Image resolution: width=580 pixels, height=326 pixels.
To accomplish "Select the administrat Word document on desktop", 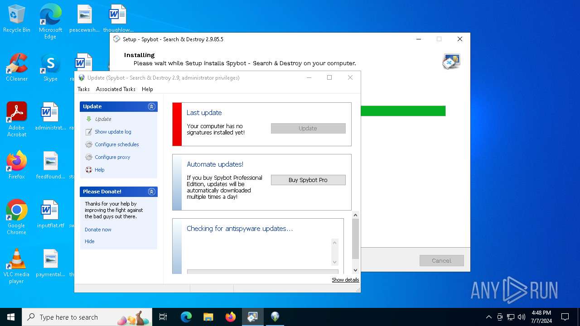I will [50, 116].
